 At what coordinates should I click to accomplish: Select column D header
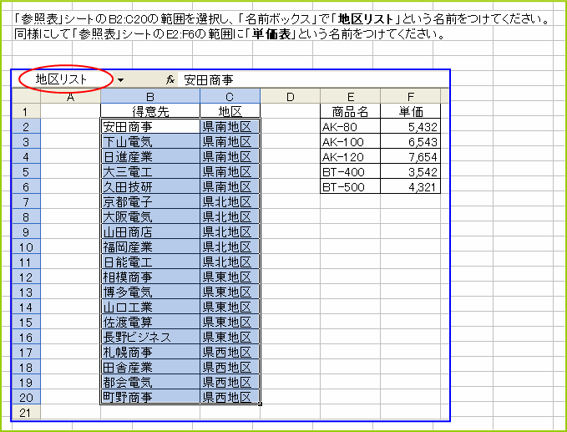coord(290,97)
